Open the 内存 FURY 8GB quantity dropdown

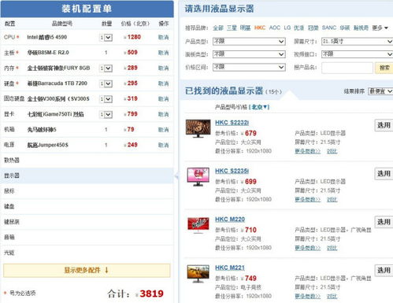click(x=106, y=68)
